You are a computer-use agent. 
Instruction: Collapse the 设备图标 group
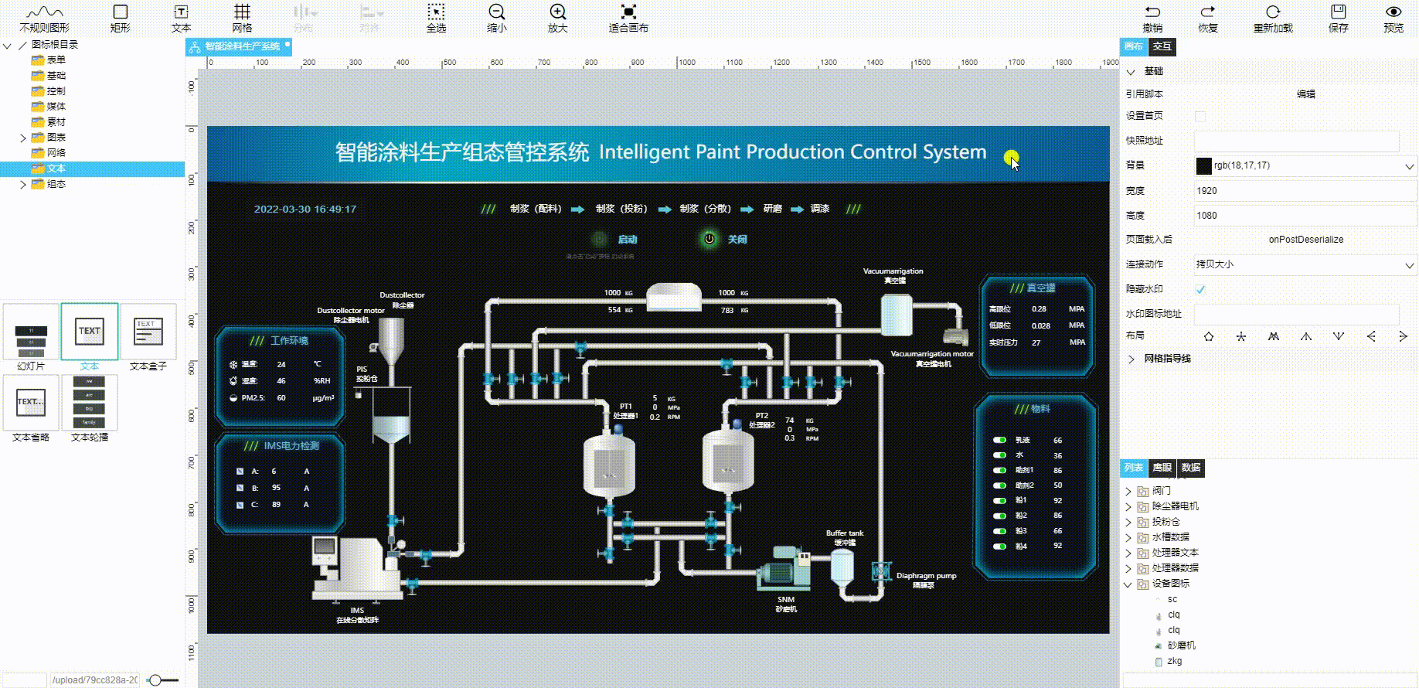(1128, 584)
